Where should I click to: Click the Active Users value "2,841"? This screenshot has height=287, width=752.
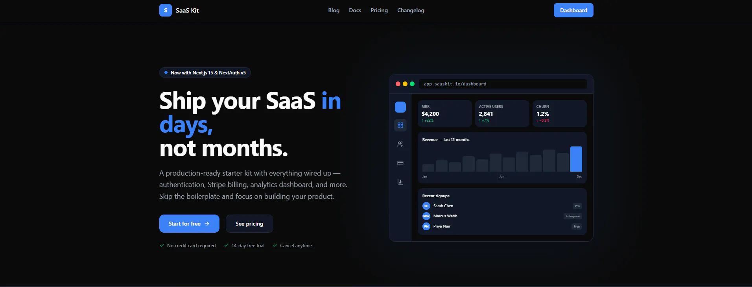(486, 114)
